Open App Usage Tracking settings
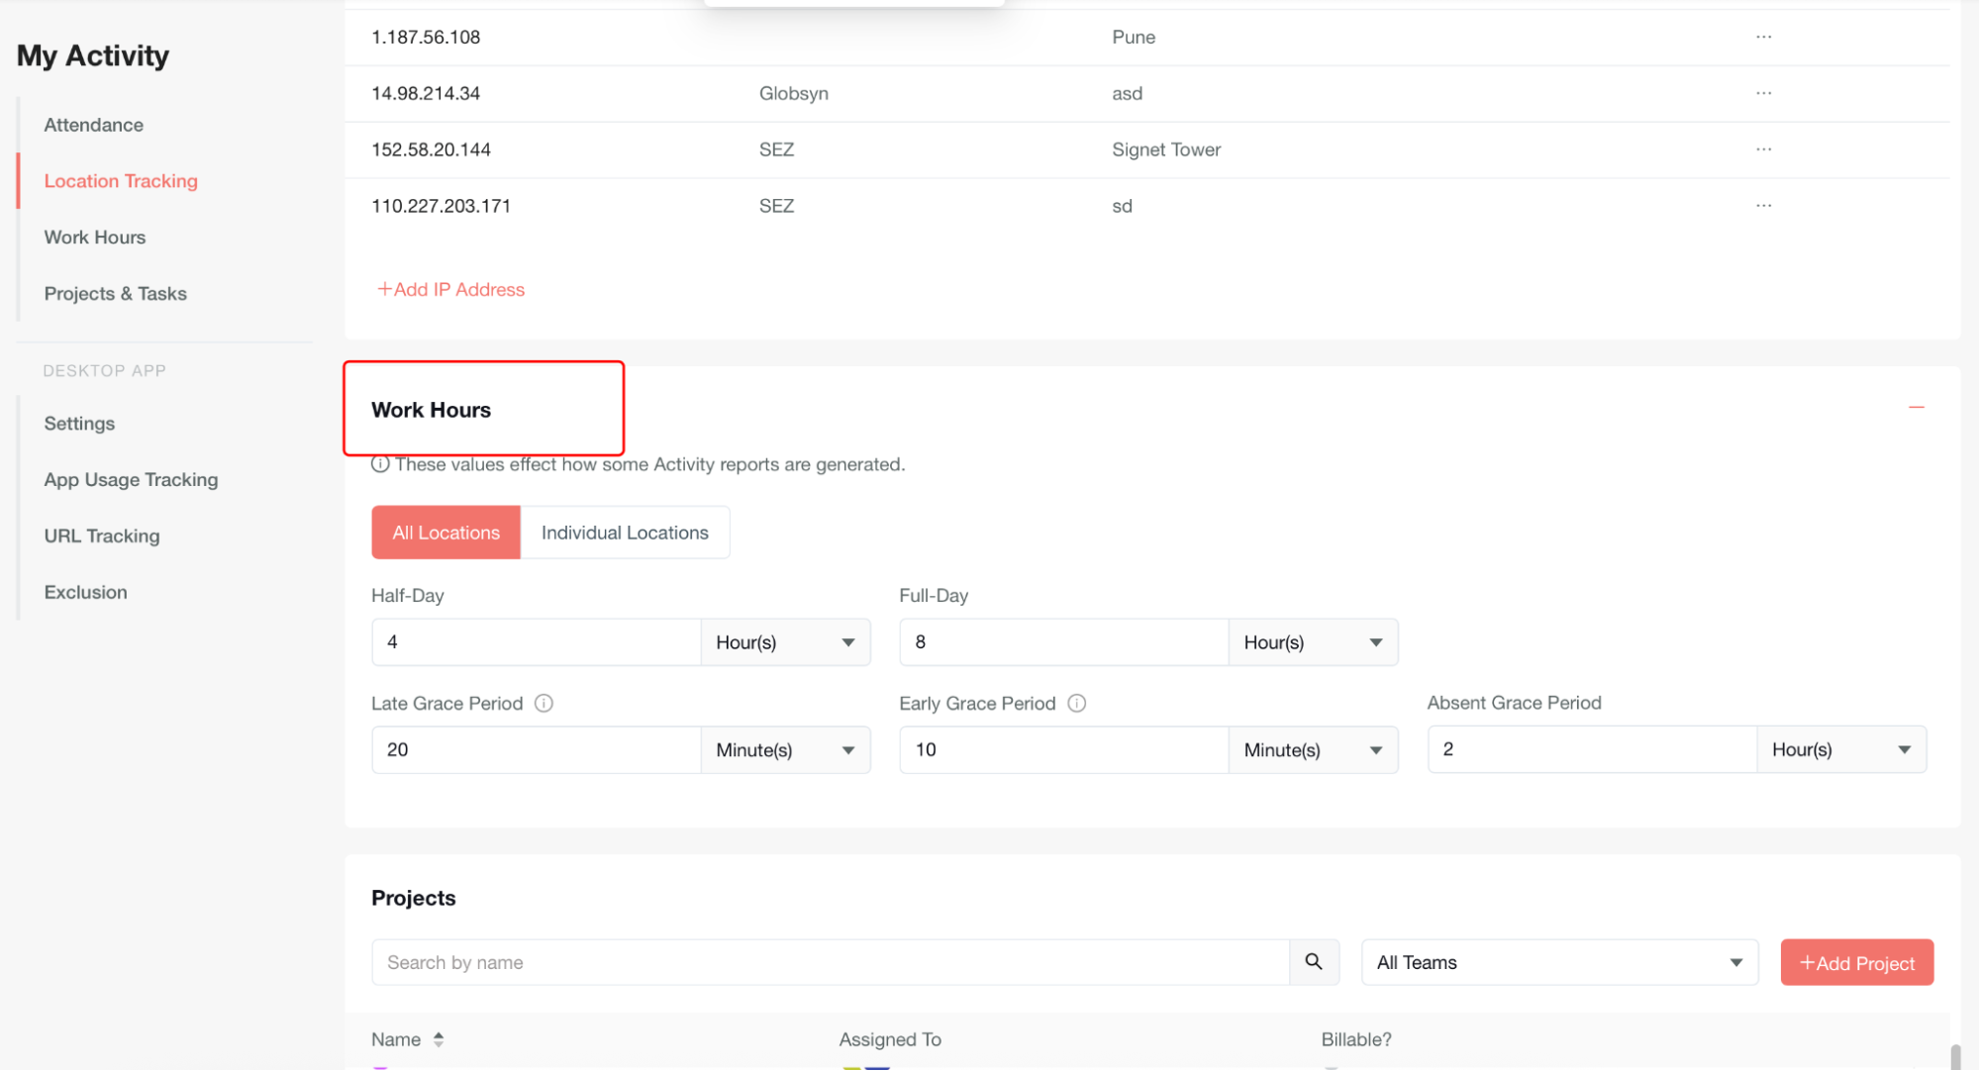The height and width of the screenshot is (1071, 1979). point(131,480)
